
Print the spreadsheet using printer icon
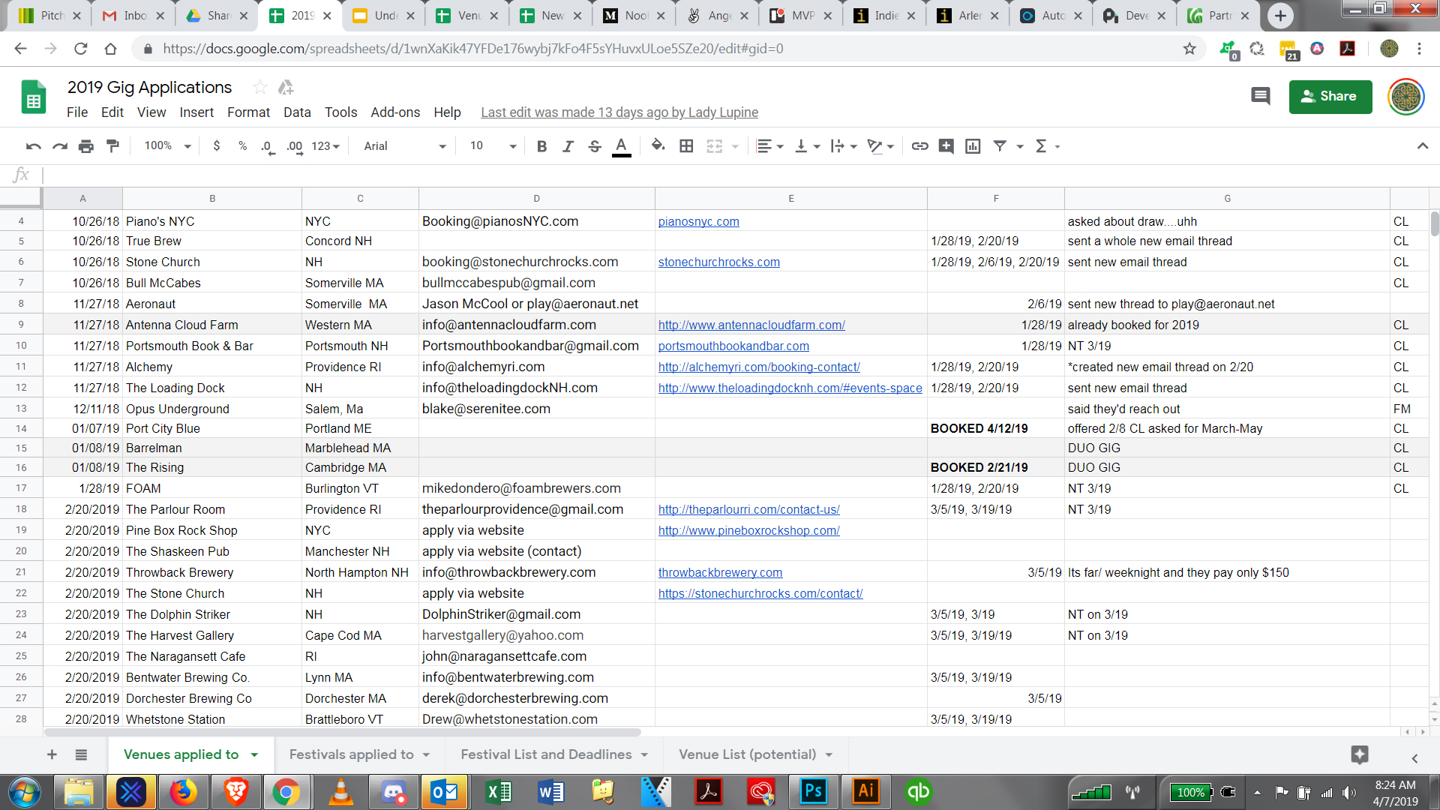(x=86, y=146)
